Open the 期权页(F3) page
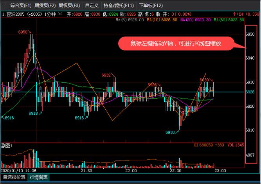The image size is (261, 184). tap(69, 5)
